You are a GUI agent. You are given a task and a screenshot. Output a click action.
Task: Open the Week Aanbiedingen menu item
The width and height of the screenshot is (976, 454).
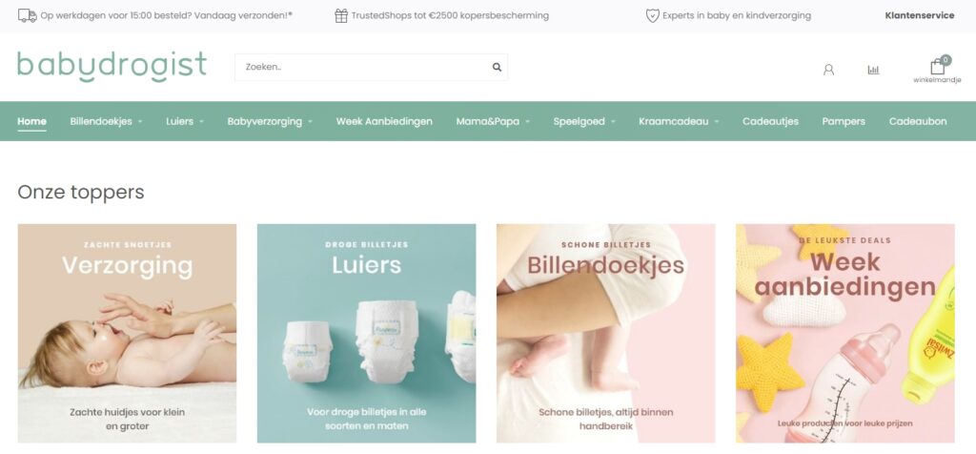pyautogui.click(x=384, y=121)
